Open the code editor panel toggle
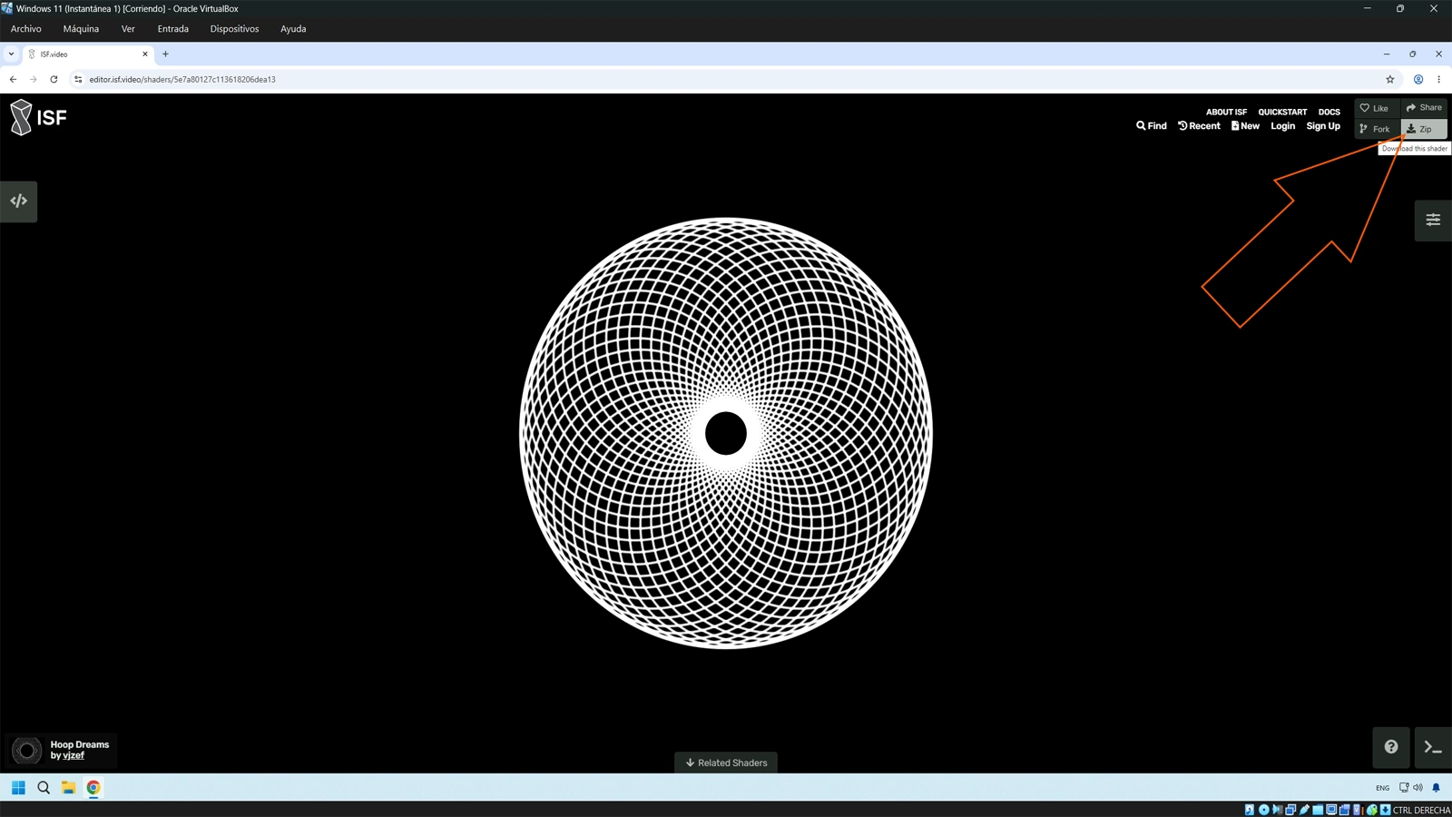Screen dimensions: 1452x817 point(18,201)
